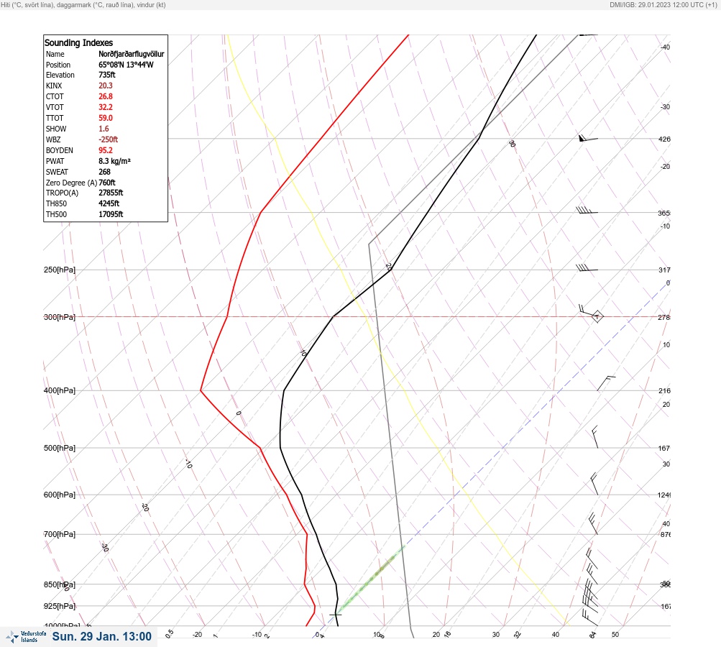Click the PWAT value 8.3 kg/m²

click(114, 161)
